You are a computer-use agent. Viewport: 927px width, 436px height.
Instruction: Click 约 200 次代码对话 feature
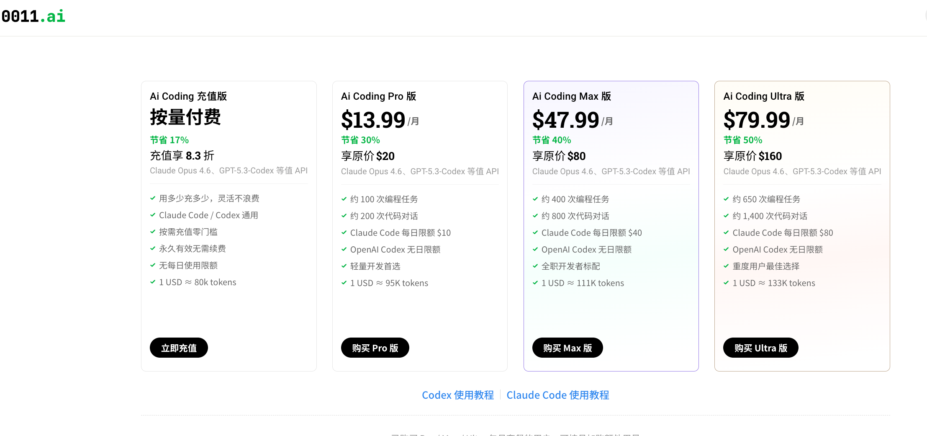(x=384, y=216)
